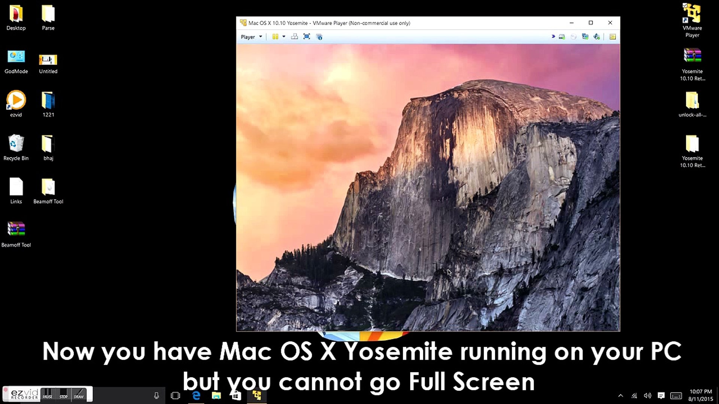
Task: Mute system volume from the taskbar tray
Action: [647, 395]
